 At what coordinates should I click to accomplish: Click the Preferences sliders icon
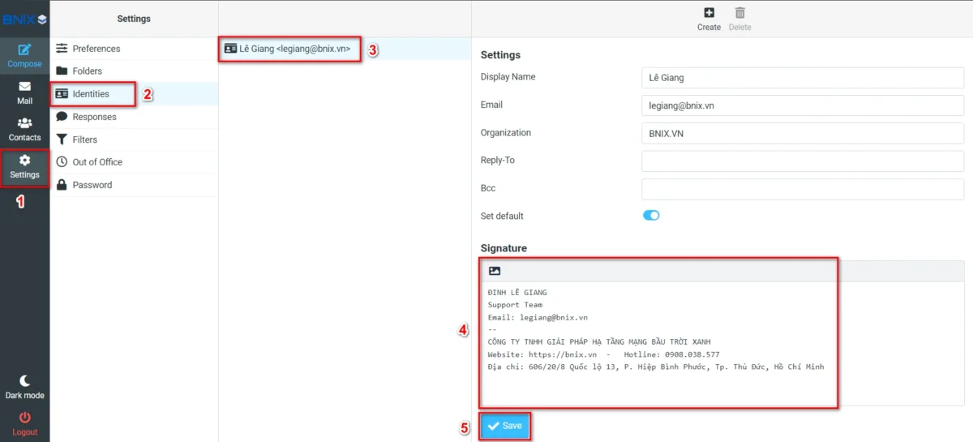tap(62, 49)
